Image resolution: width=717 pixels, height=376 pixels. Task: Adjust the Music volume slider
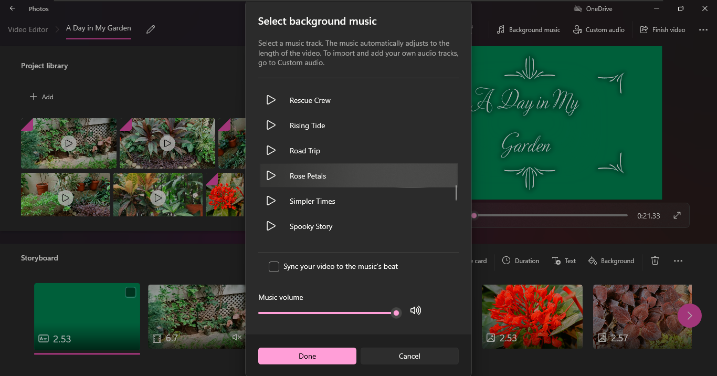tap(396, 312)
